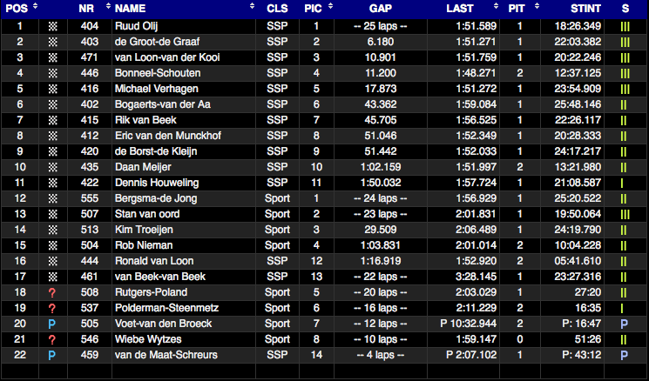Click the blue P icon for Voet-van den Broeck
Screen dimensions: 649x381
click(x=52, y=324)
